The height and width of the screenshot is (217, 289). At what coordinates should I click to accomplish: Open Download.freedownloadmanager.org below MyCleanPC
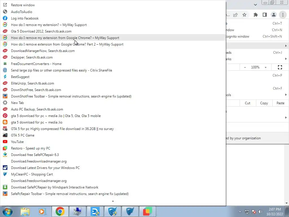click(113, 181)
